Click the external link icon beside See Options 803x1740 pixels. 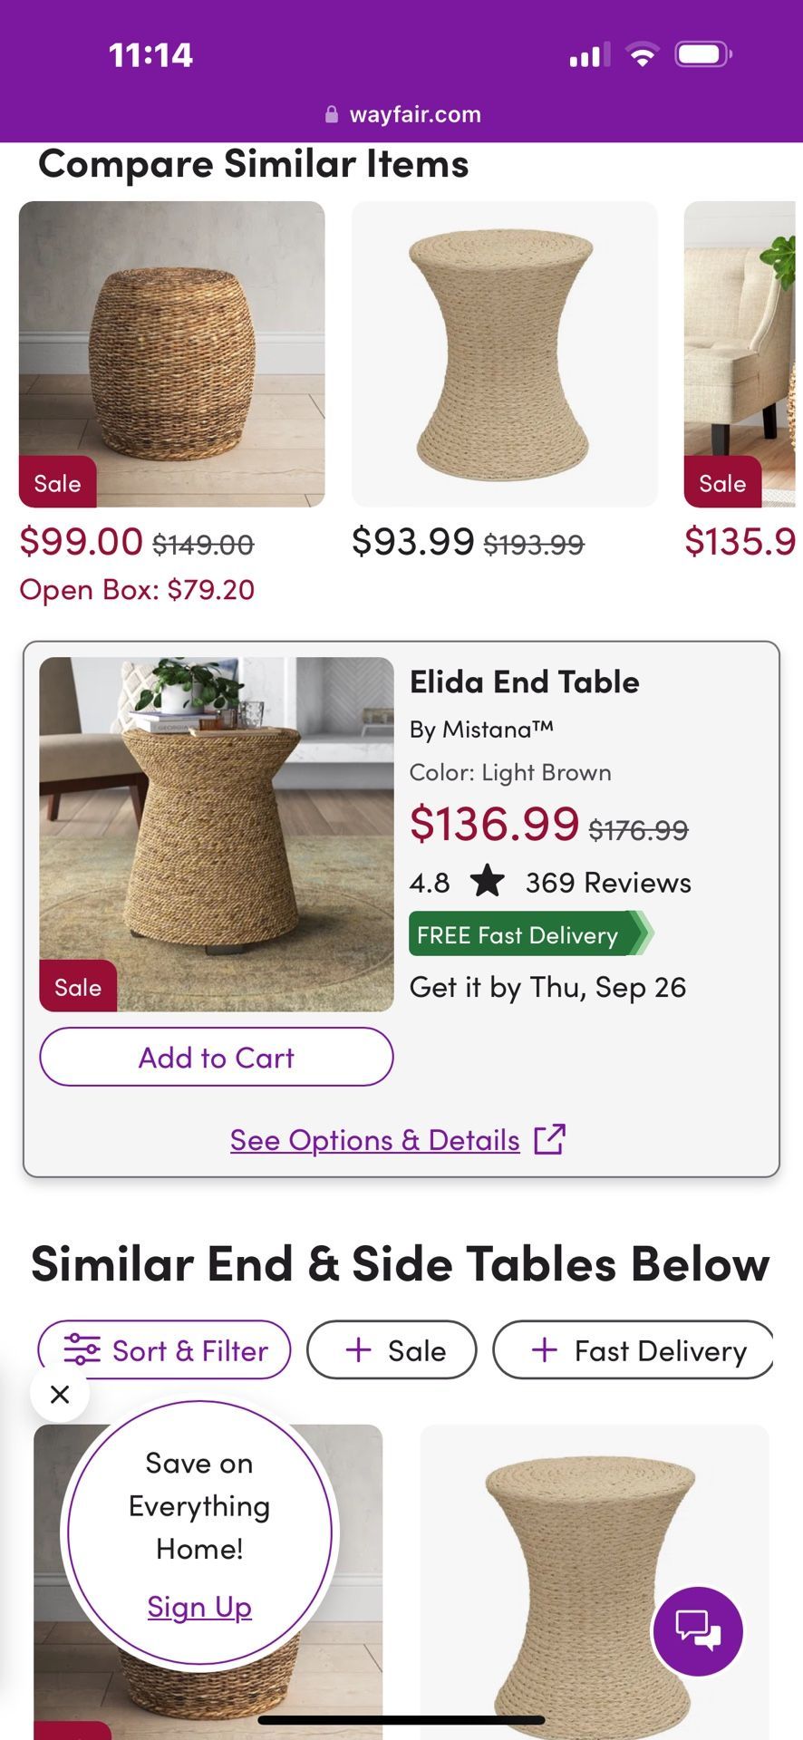point(549,1139)
